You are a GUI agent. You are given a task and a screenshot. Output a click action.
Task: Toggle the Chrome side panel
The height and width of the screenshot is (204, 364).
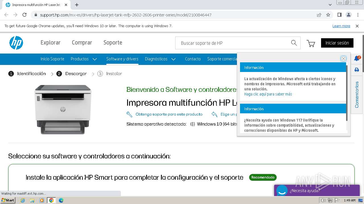pos(339,15)
